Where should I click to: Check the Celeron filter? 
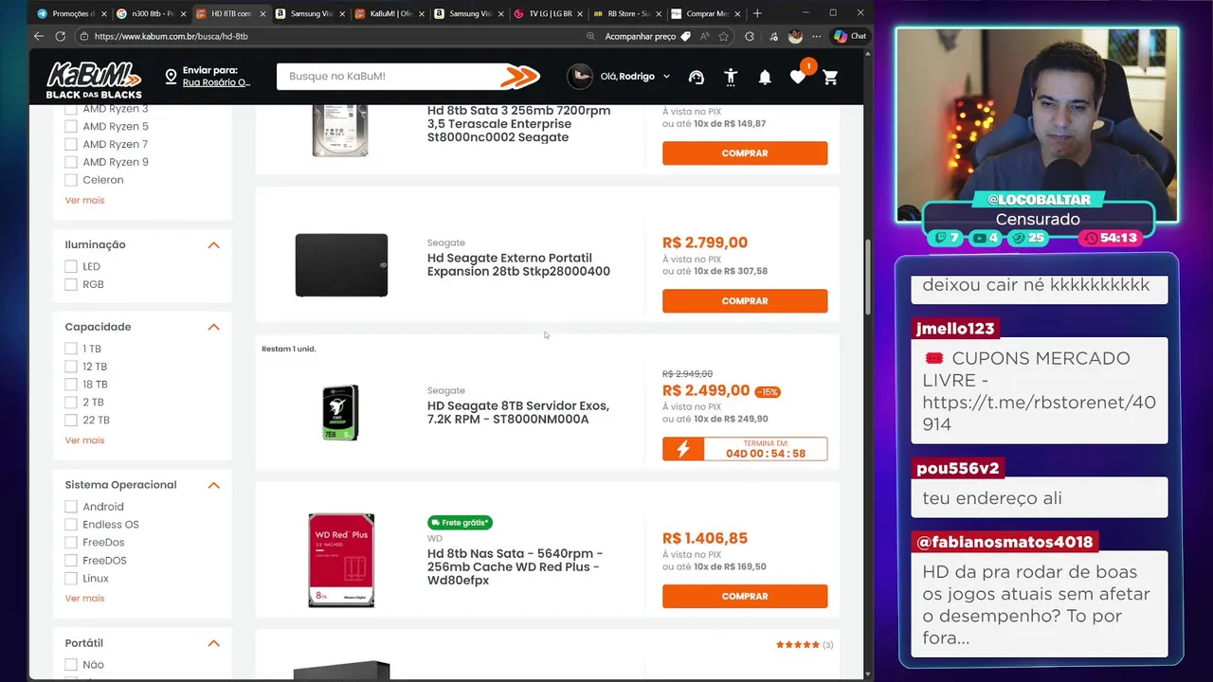tap(71, 181)
